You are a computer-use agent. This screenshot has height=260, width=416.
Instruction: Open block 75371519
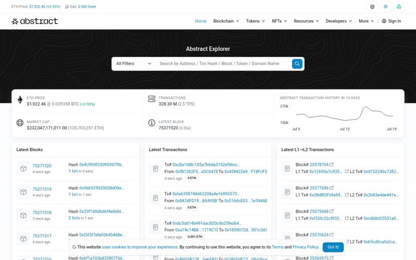tap(42, 189)
